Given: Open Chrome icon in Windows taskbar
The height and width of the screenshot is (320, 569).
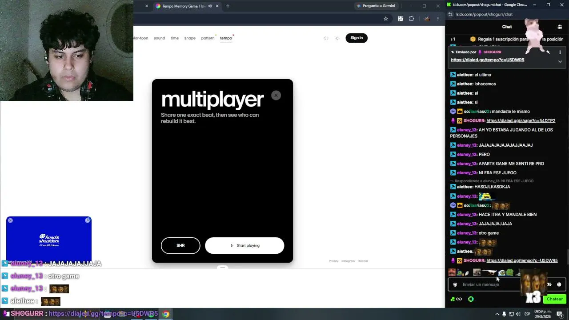Looking at the screenshot, I should [165, 314].
